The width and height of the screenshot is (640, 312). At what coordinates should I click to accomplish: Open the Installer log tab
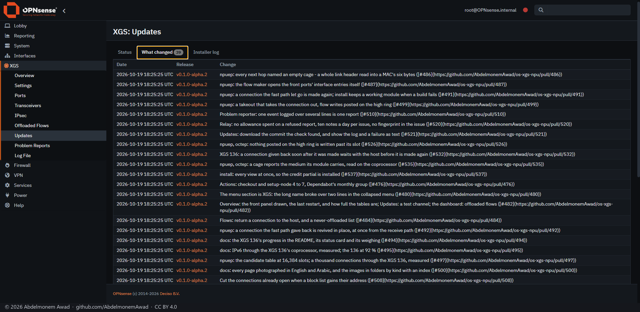pyautogui.click(x=206, y=52)
